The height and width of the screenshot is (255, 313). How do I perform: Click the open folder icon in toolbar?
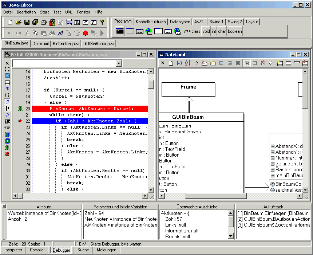19,22
